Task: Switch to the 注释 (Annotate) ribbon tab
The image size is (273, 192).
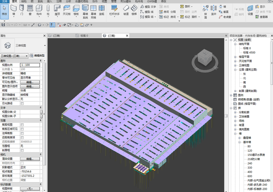Action: (x=59, y=1)
